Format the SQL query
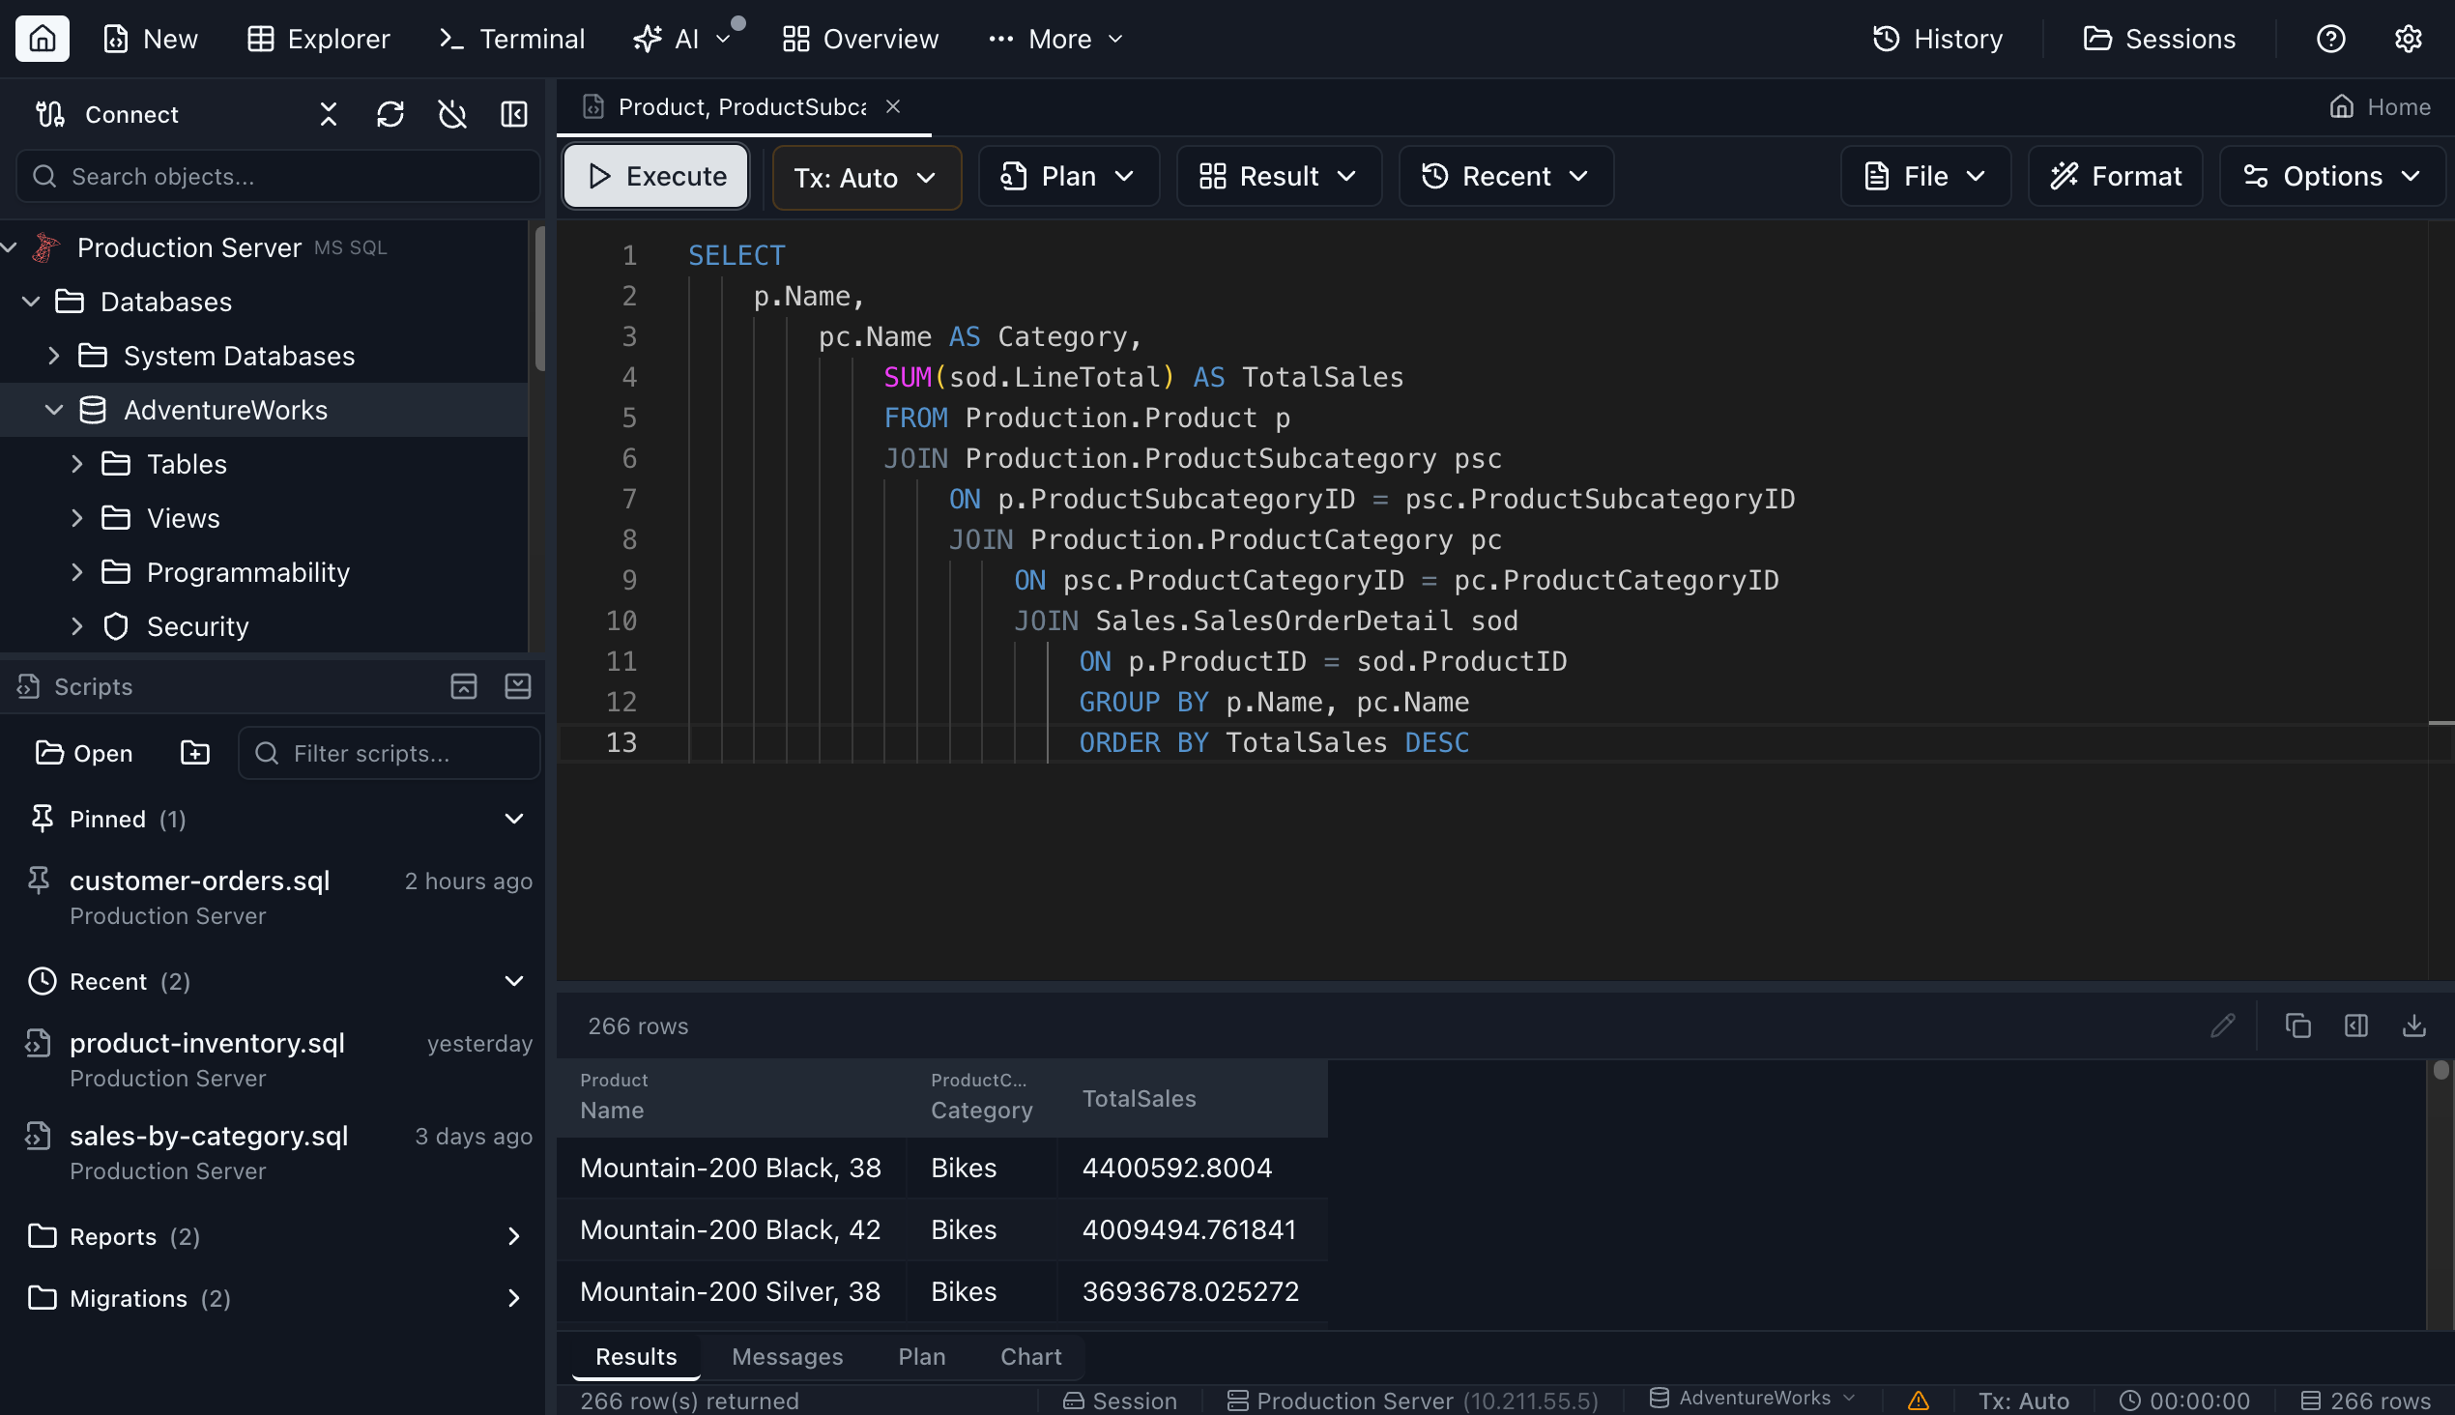The width and height of the screenshot is (2455, 1415). [2115, 176]
